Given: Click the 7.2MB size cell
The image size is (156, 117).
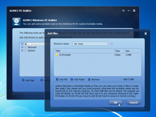Looking at the screenshot, I should pos(128,55).
